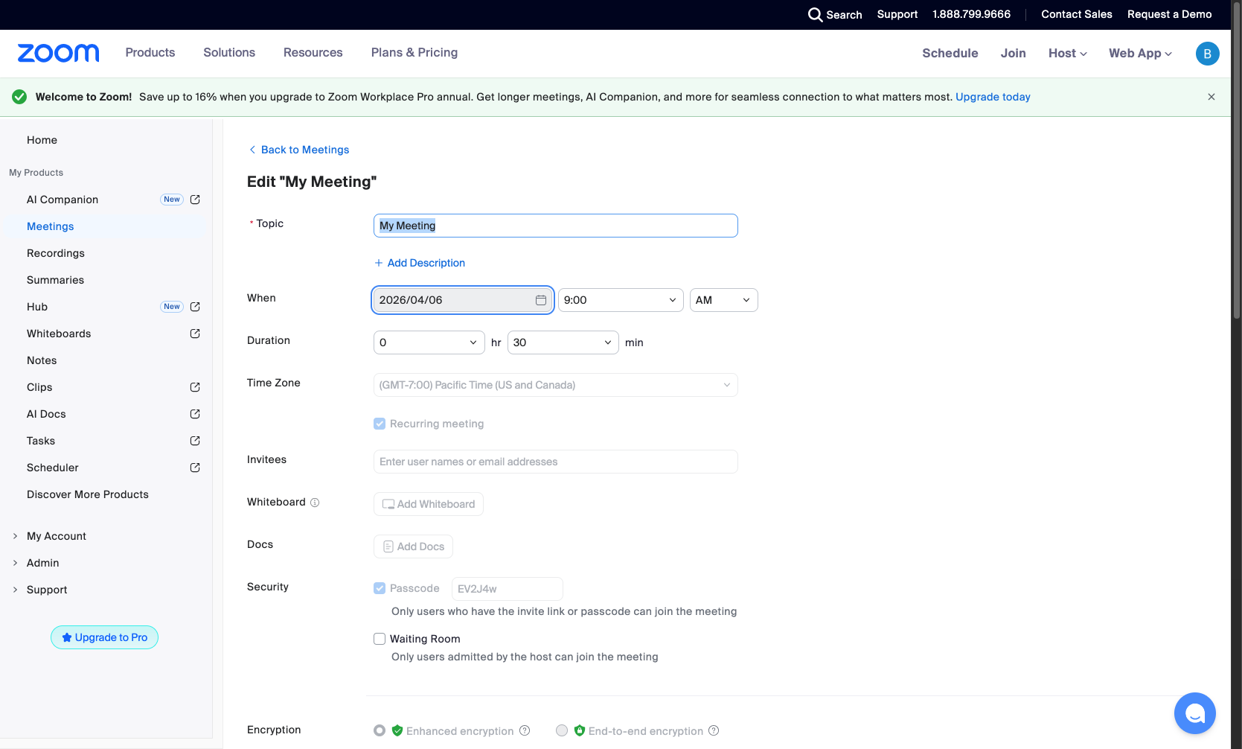Viewport: 1242px width, 749px height.
Task: Click Join in top navigation
Action: [1014, 54]
